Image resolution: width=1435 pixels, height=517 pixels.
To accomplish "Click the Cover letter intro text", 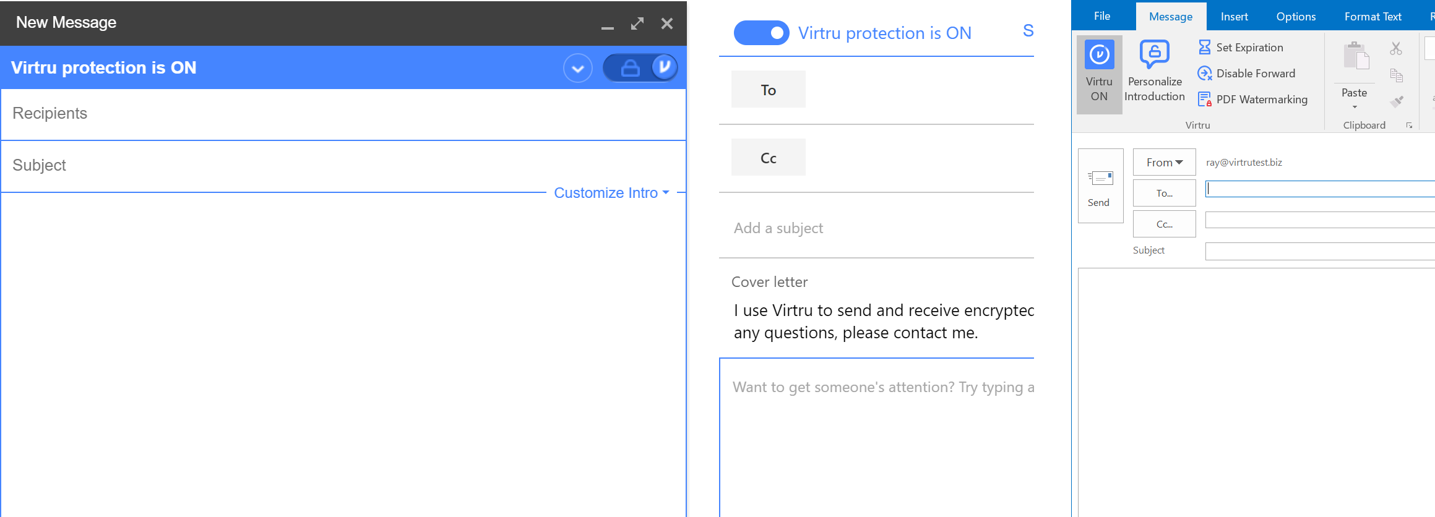I will (x=884, y=322).
